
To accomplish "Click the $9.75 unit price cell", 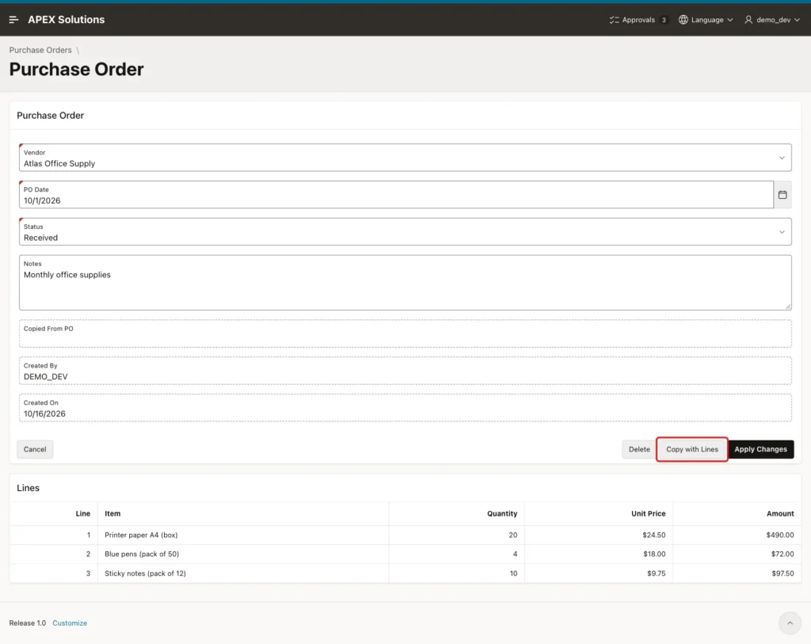I will point(657,574).
